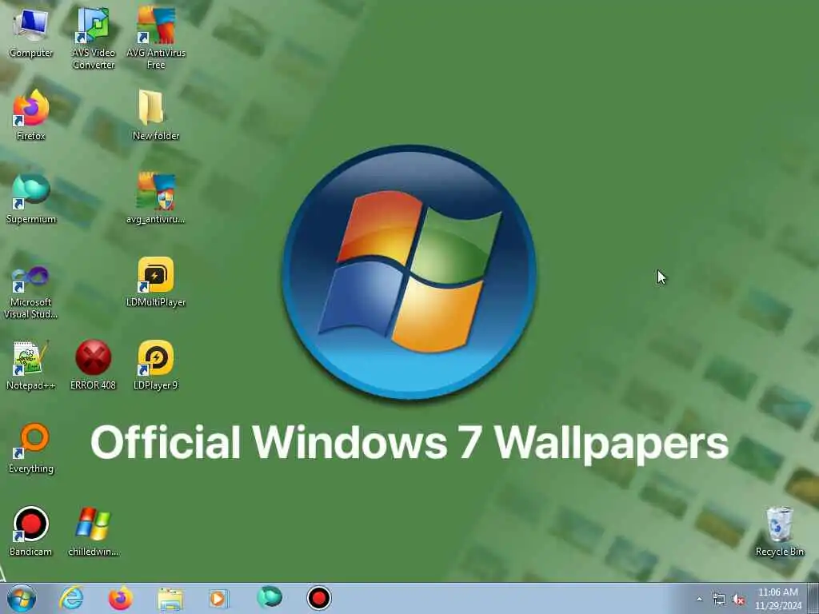Select the AVS Video Converter shortcut

[x=94, y=38]
